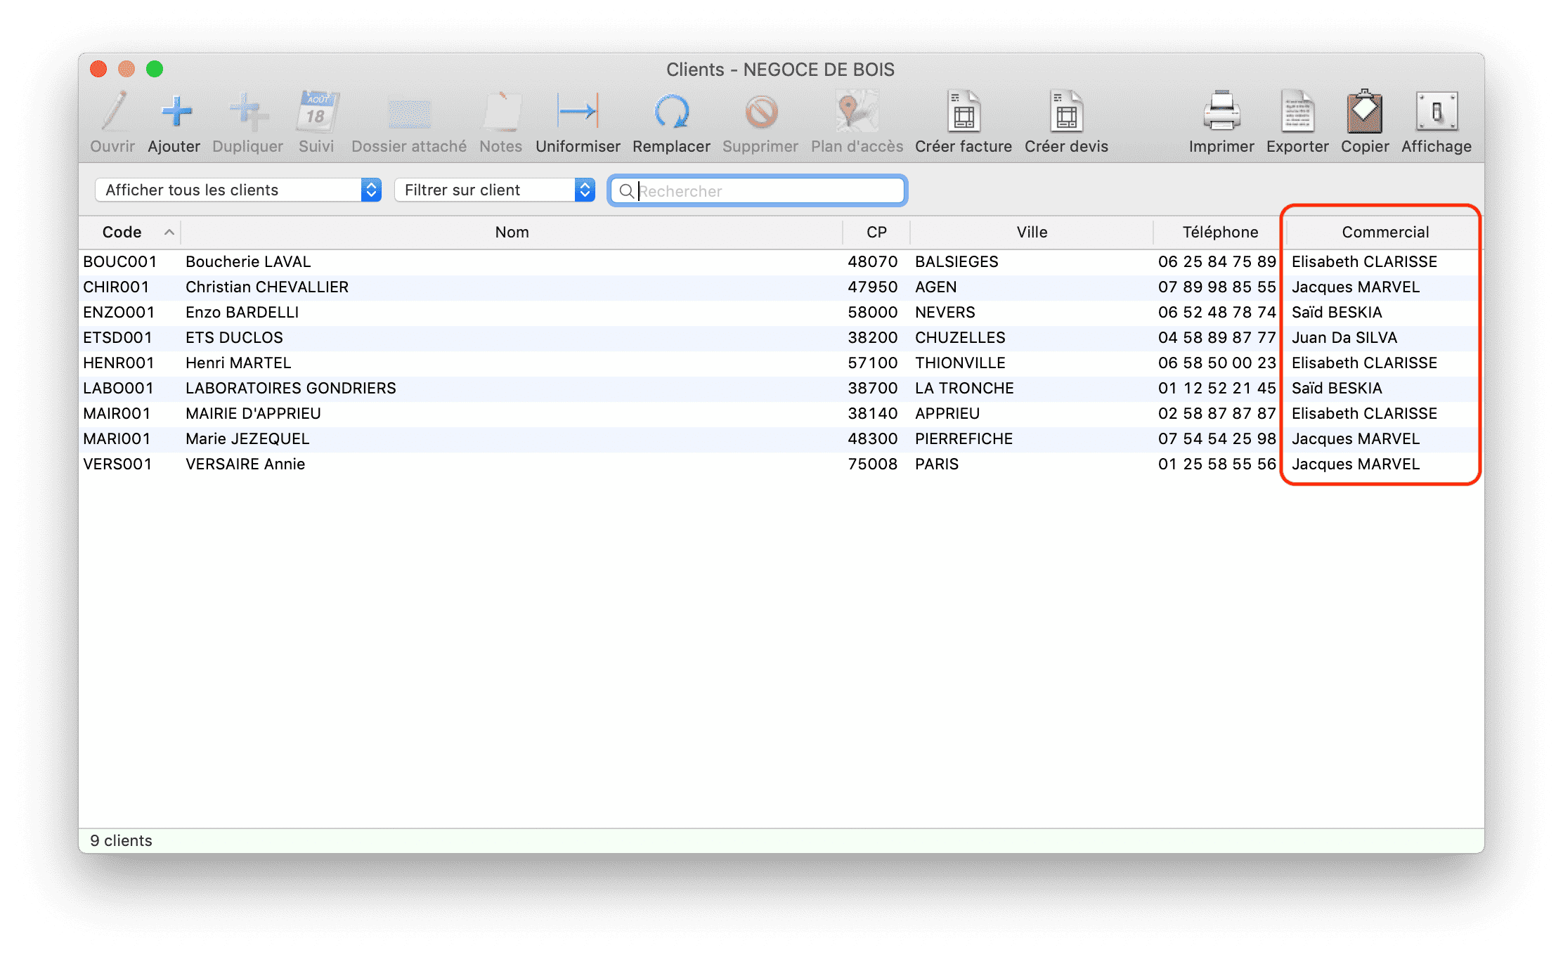Click client code MARI001
This screenshot has height=957, width=1563.
[117, 438]
